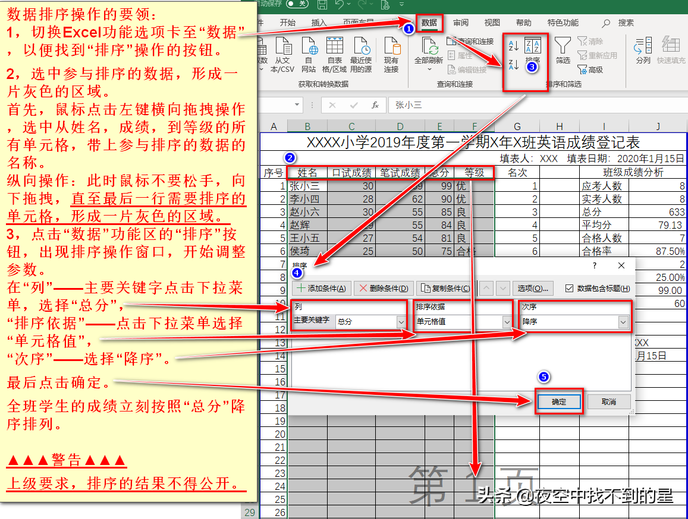
Task: Click the Undo arrow icon
Action: [339, 4]
